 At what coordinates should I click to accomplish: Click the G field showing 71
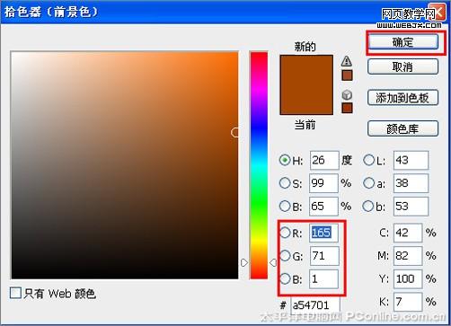point(324,256)
